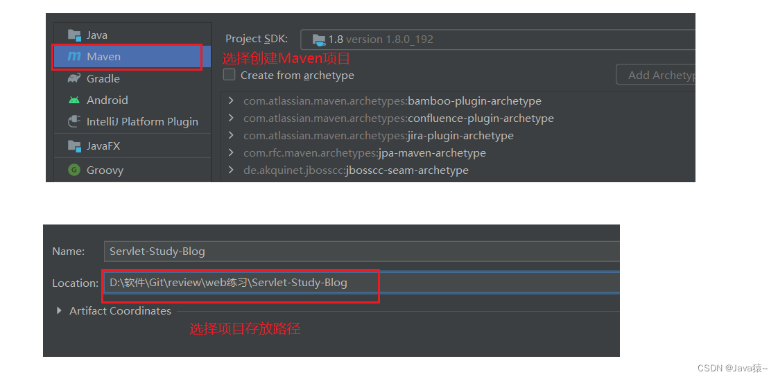The height and width of the screenshot is (379, 778).
Task: Select com.atlassian bamboo-plugin-archetype text
Action: coord(392,101)
